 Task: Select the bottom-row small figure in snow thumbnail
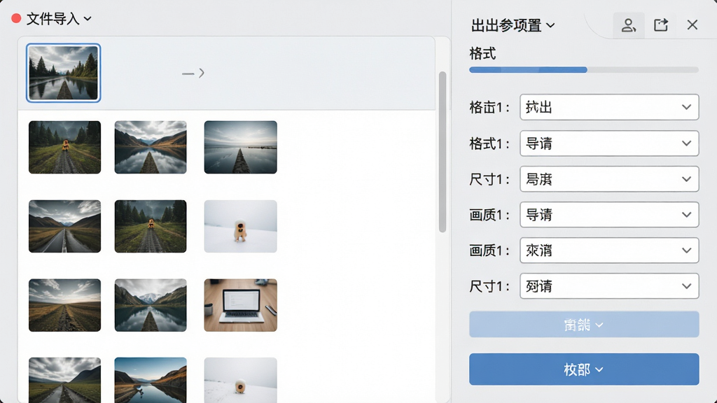click(241, 380)
